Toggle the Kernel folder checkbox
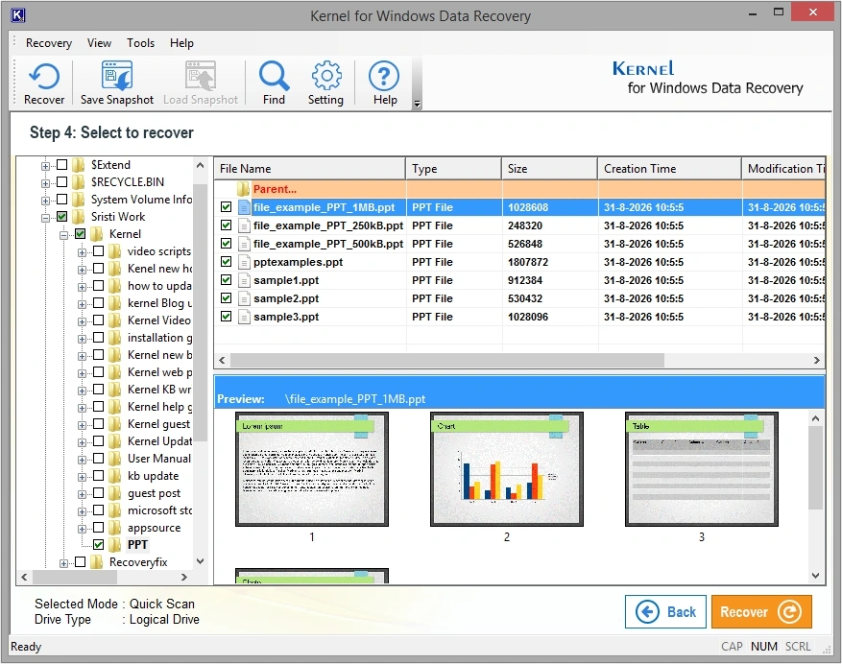This screenshot has height=664, width=842. coord(81,233)
